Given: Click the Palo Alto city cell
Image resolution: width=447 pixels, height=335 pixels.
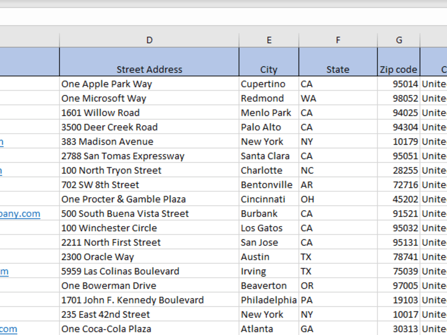Looking at the screenshot, I should point(269,127).
